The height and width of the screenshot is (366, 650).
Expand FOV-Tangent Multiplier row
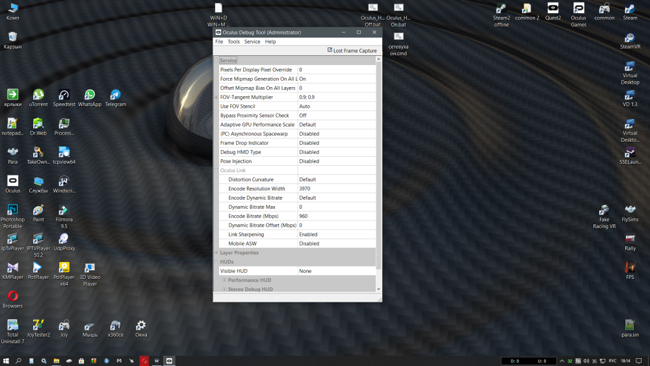coord(216,97)
